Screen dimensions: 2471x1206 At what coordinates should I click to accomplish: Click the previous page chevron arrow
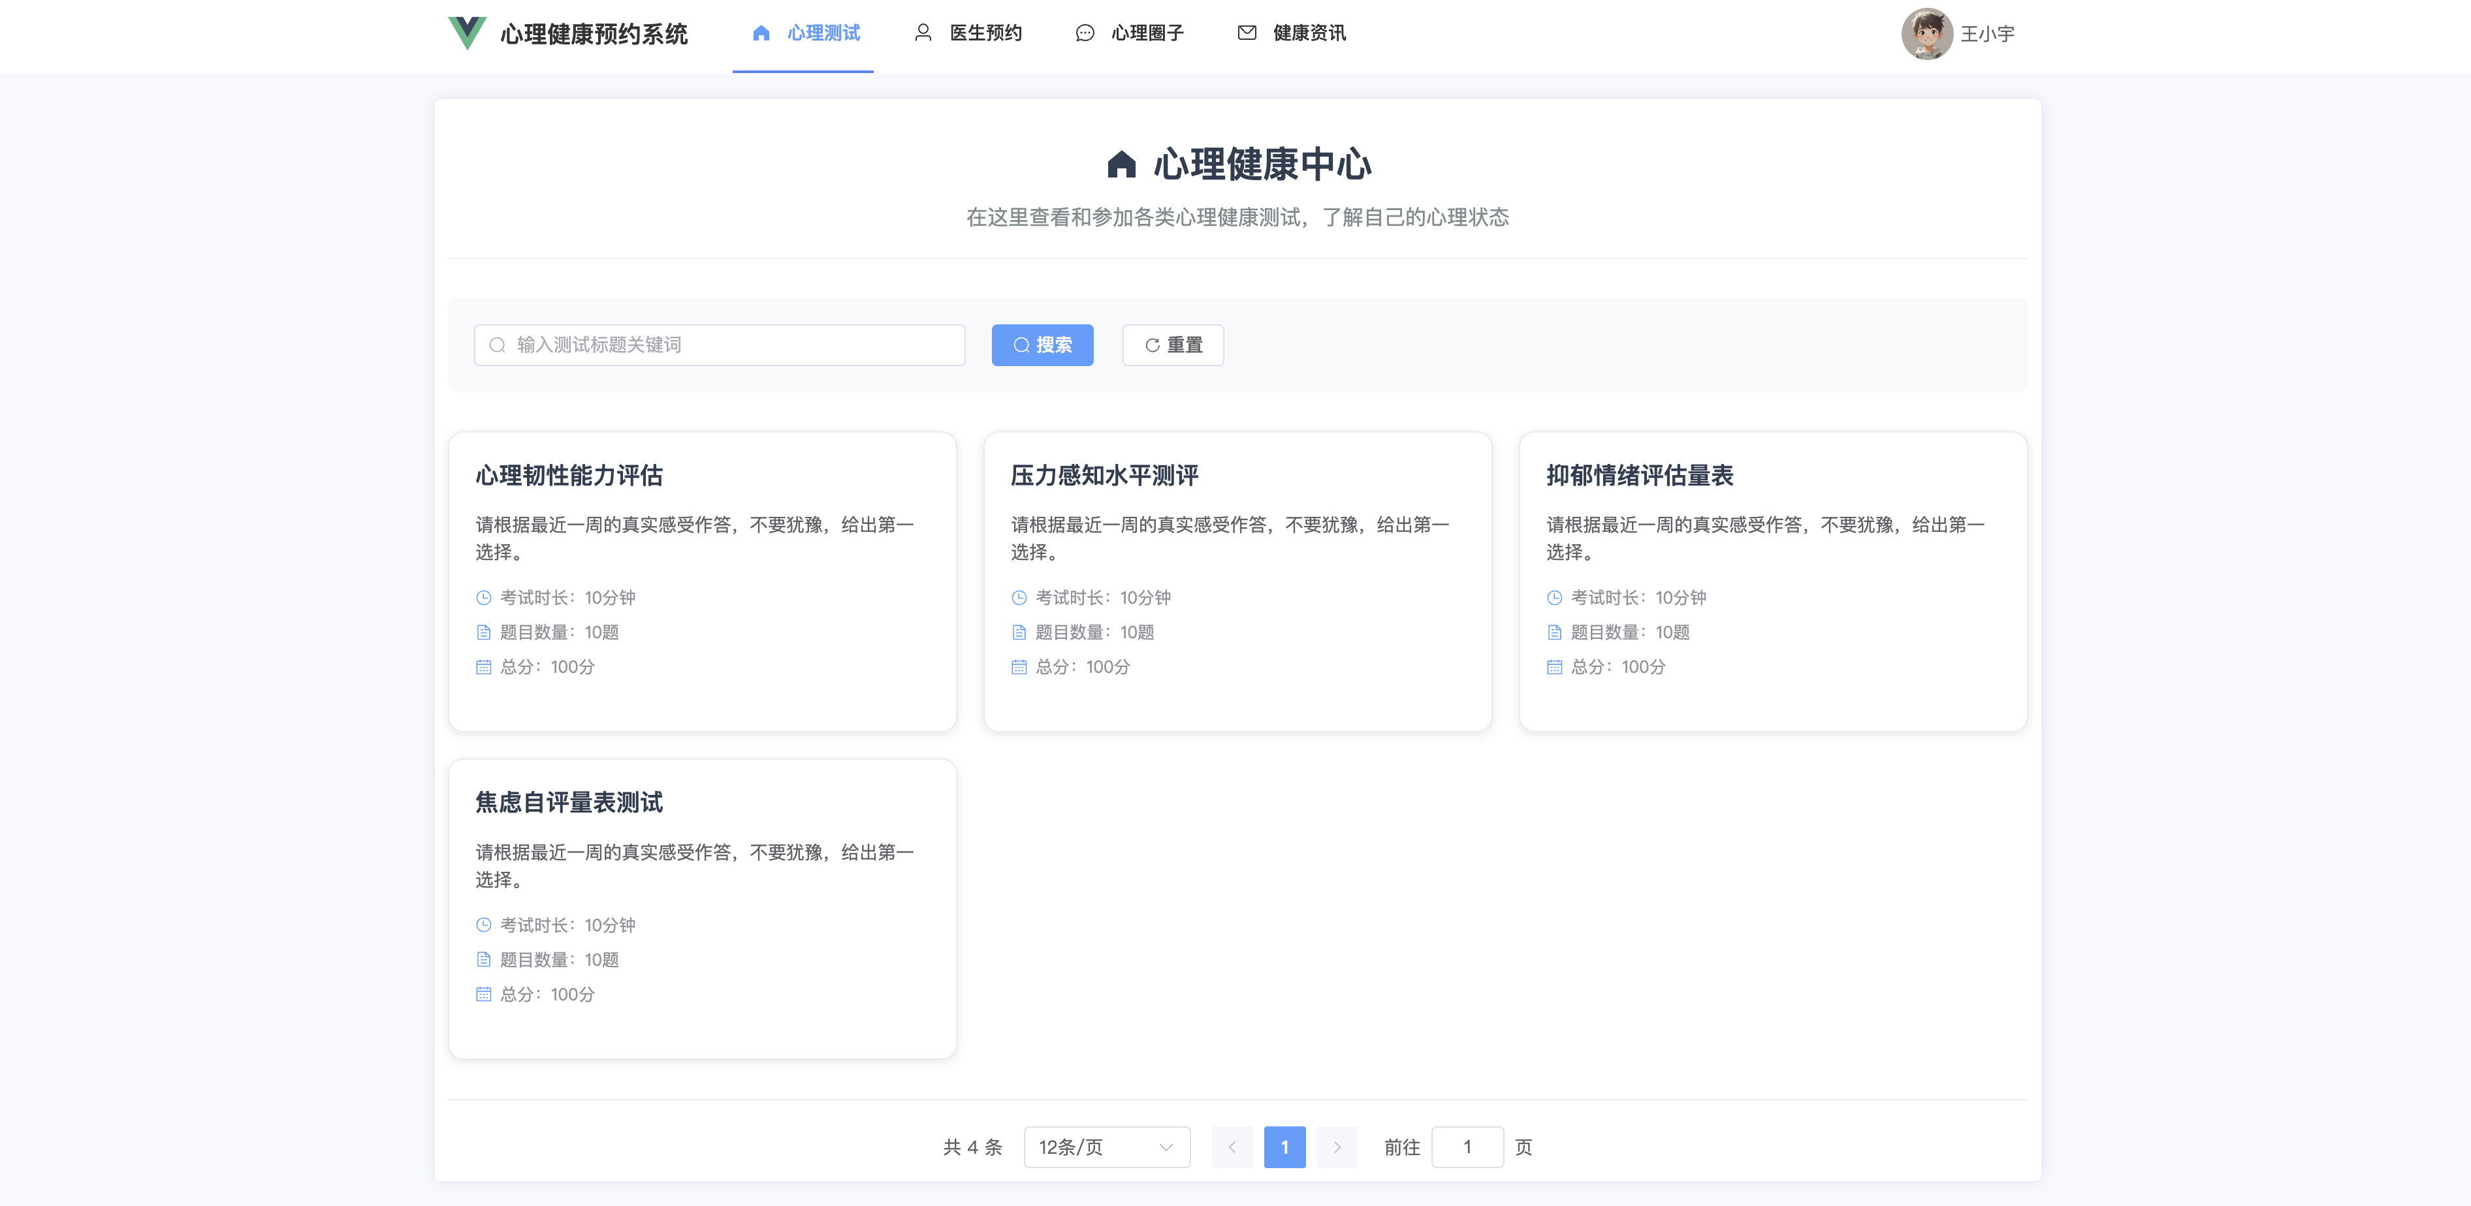[1233, 1147]
